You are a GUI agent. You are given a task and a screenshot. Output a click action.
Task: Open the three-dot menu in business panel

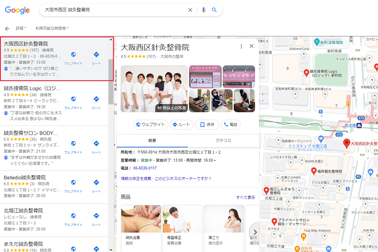241,47
